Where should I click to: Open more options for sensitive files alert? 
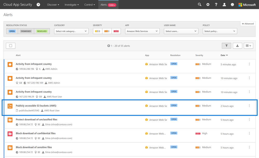249,147
